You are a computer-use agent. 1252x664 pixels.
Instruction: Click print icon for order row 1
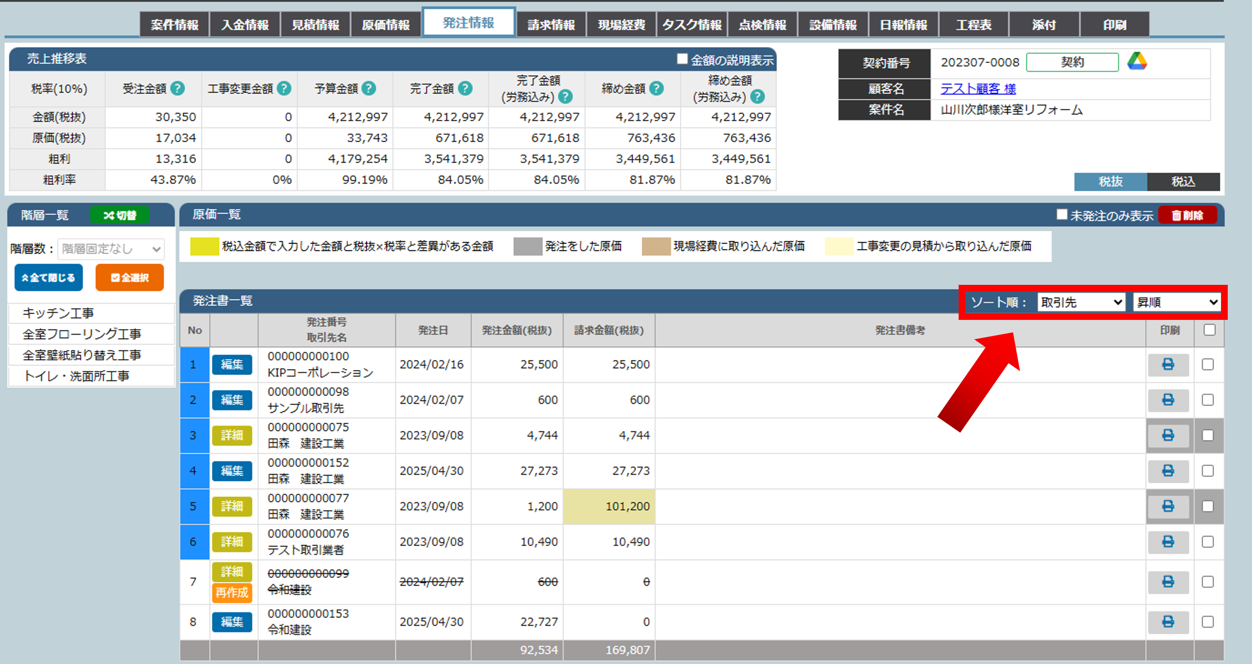[x=1168, y=364]
